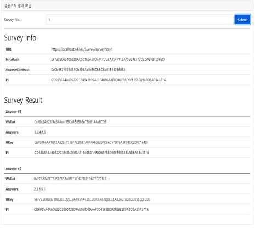Open the localhost Survey URL value
The image size is (255, 228).
tap(82, 49)
